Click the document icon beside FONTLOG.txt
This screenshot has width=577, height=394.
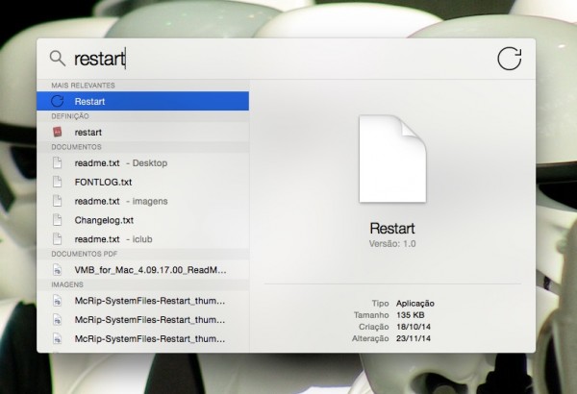[57, 182]
